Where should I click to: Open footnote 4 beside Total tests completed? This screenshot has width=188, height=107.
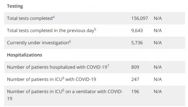(53, 17)
